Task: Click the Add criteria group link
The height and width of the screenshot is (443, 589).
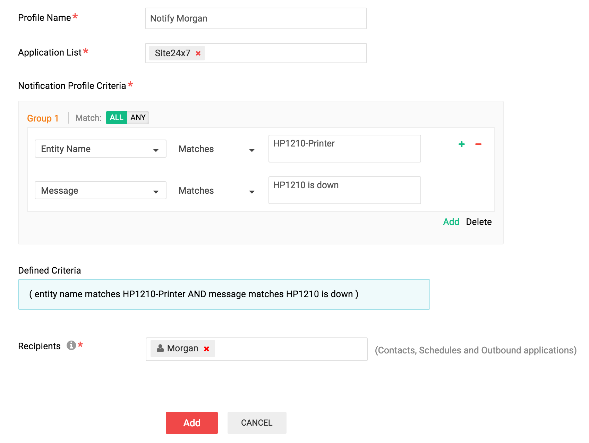Action: pos(451,222)
